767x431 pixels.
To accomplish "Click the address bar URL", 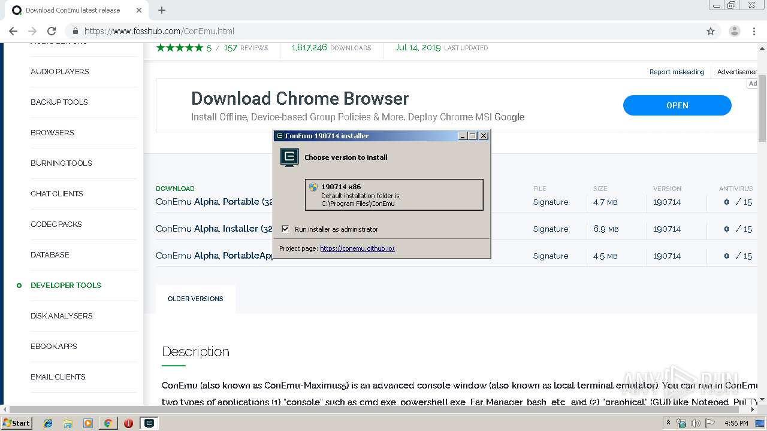I will 159,31.
